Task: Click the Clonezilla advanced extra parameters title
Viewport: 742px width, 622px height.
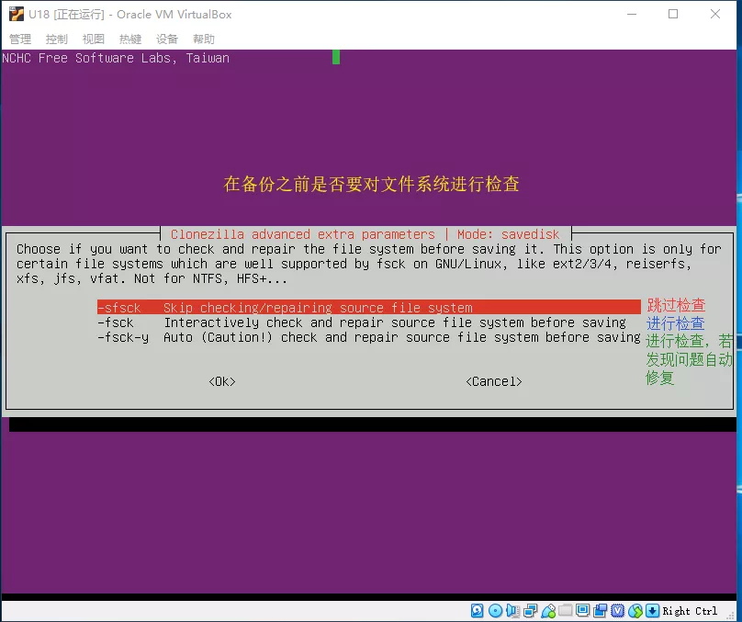Action: tap(303, 234)
